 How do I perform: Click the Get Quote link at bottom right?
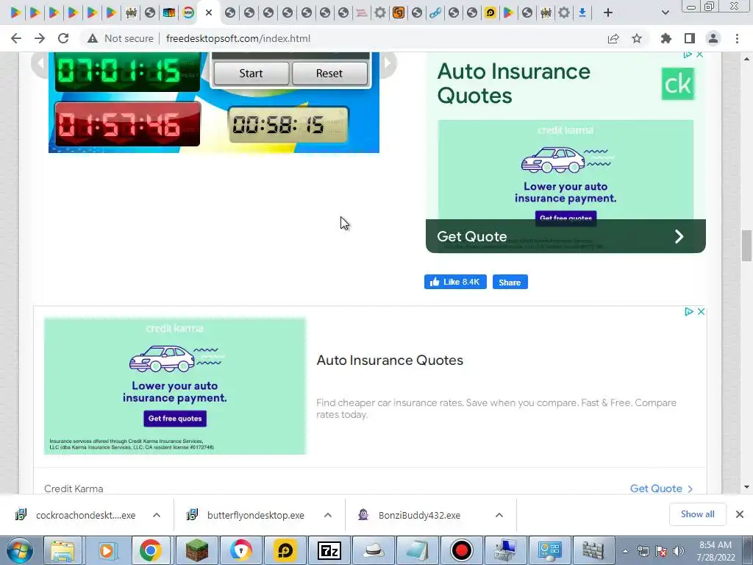pyautogui.click(x=661, y=488)
